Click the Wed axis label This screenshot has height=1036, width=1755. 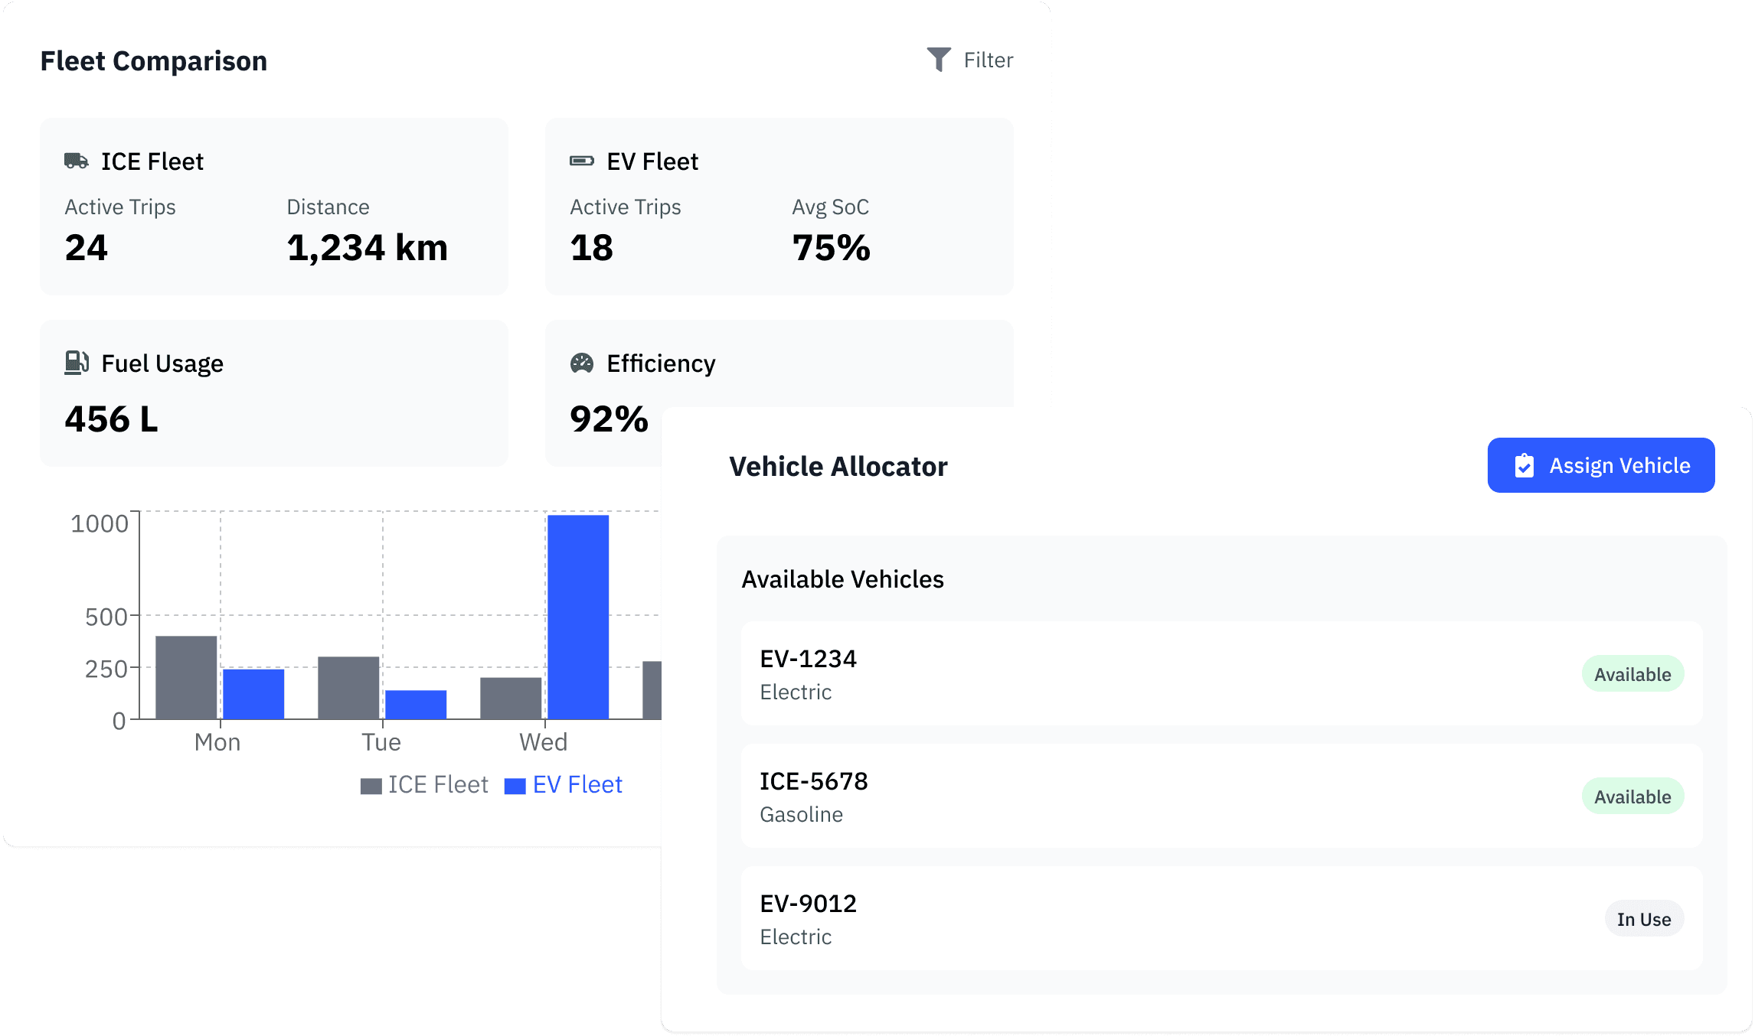(x=544, y=742)
